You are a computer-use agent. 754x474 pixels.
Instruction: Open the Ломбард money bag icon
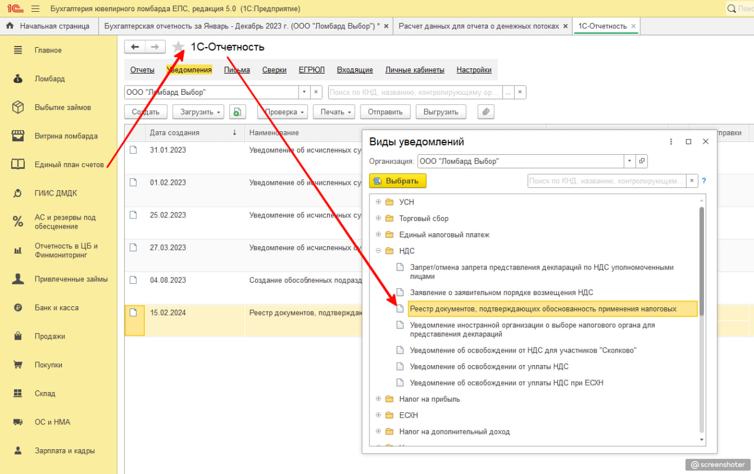pyautogui.click(x=18, y=78)
